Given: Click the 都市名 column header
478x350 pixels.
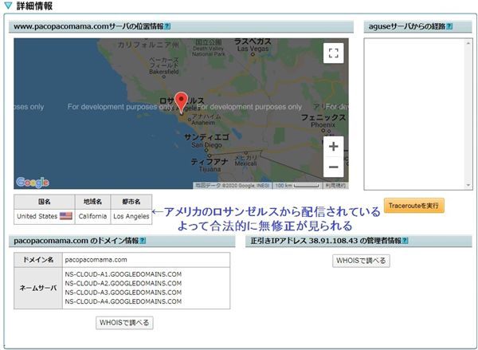Looking at the screenshot, I should (131, 202).
